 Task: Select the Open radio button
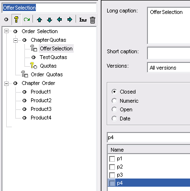tap(114, 109)
